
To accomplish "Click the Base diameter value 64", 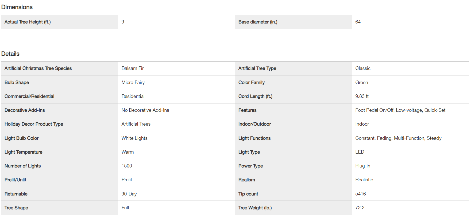I will [358, 22].
